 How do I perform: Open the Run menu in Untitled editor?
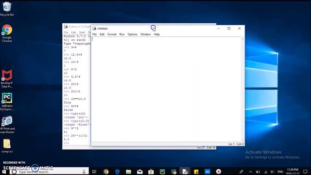point(122,35)
